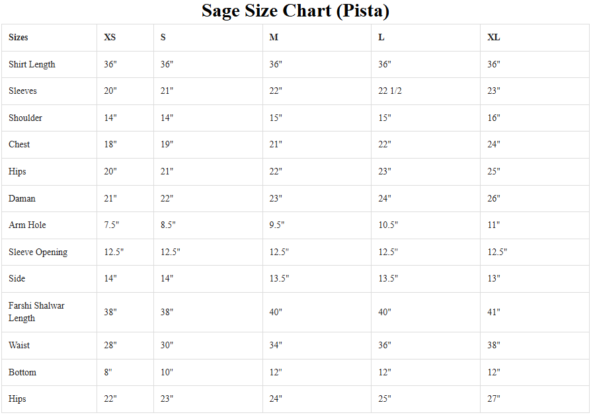Viewport: 593px width, 417px height.
Task: Select the 34" Waist value for M
Action: pyautogui.click(x=276, y=346)
